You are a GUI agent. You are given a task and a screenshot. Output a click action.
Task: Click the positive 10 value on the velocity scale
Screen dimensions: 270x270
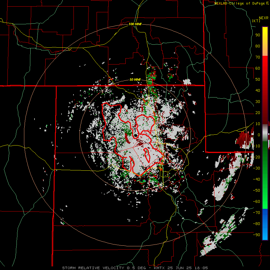point(258,124)
